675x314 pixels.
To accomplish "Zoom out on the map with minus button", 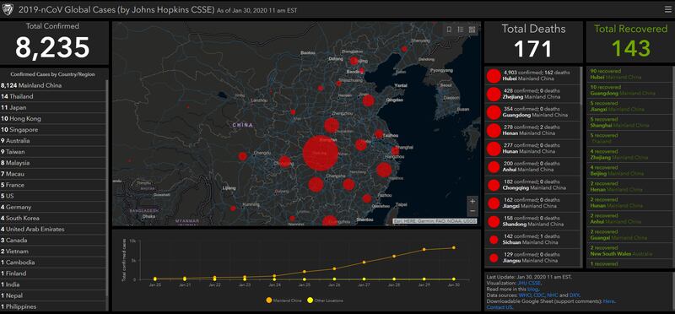I will [x=472, y=211].
